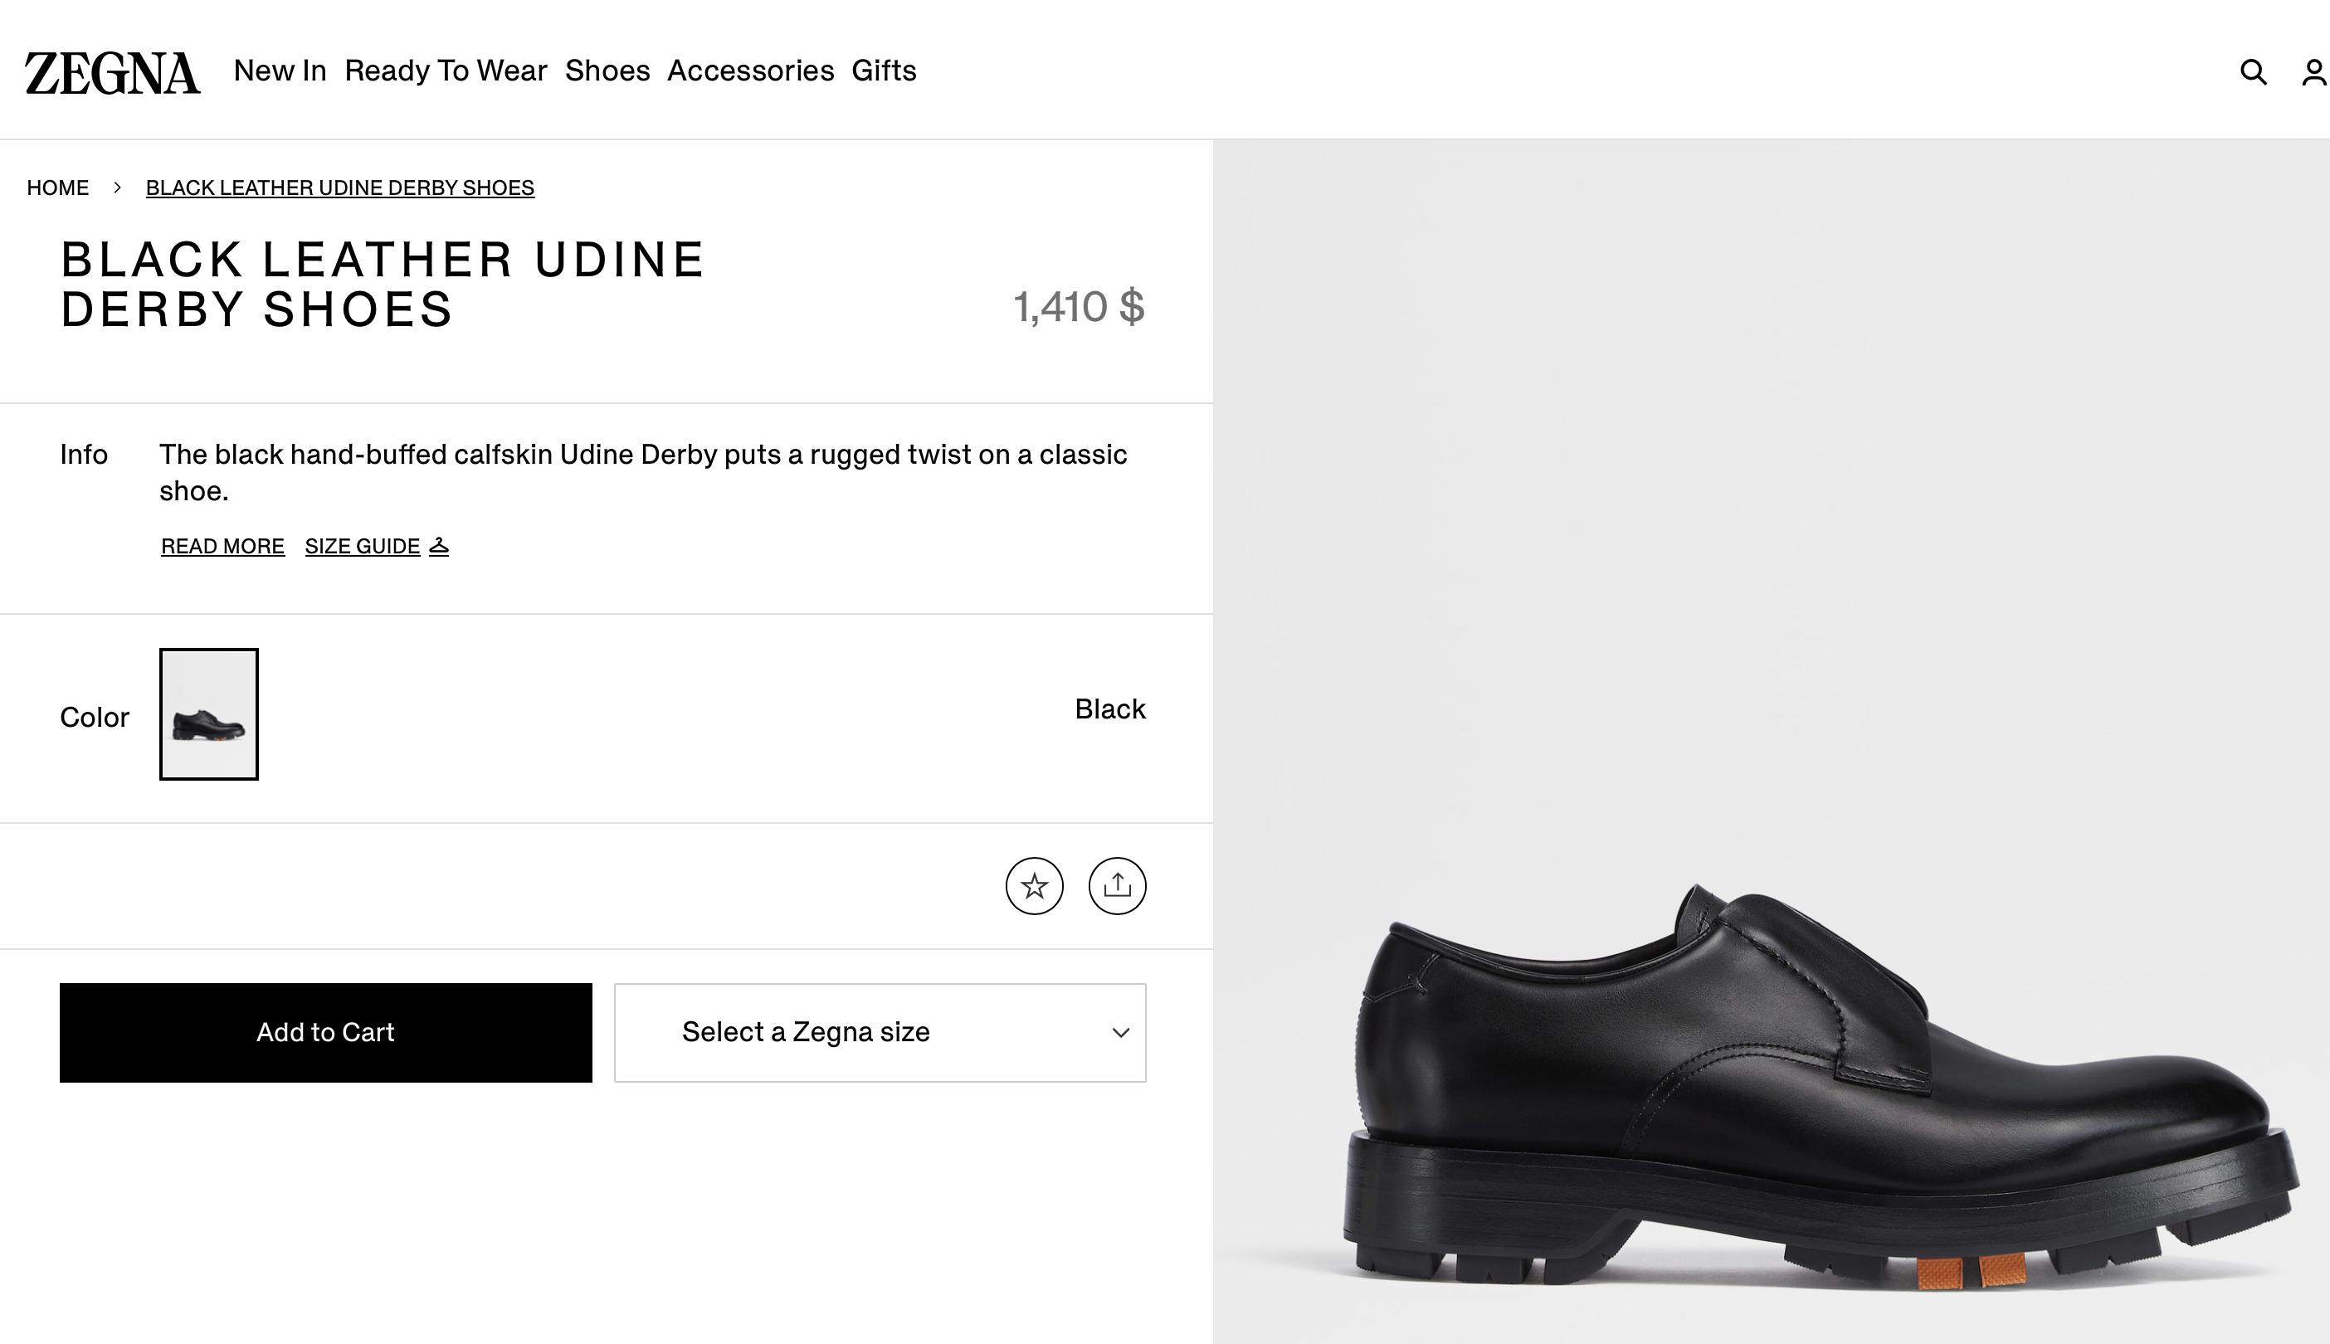The image size is (2330, 1344).
Task: Open the Select a Zegna size dropdown
Action: click(x=879, y=1032)
